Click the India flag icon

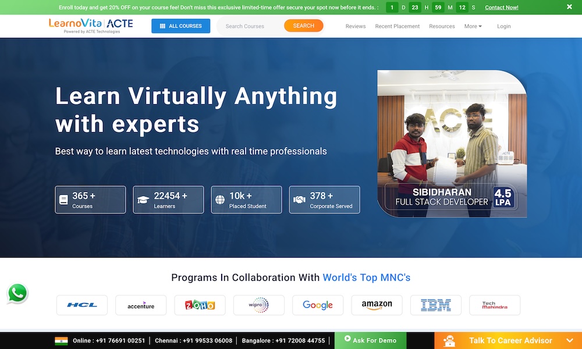61,340
